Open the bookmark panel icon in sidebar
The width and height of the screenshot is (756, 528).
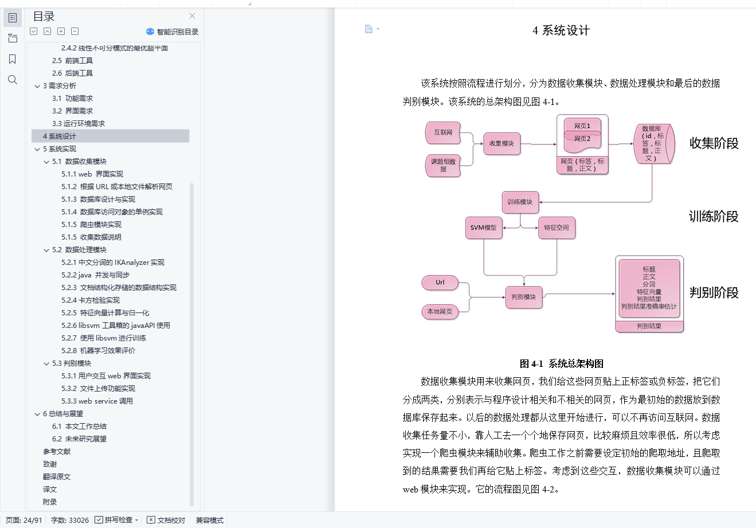point(13,59)
